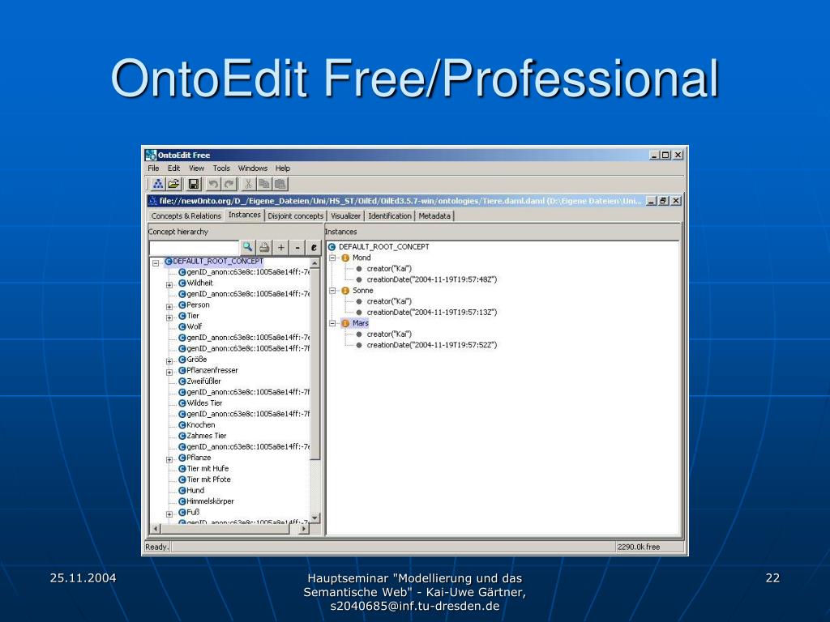
Task: Click the Mond instance orange icon
Action: pyautogui.click(x=345, y=258)
